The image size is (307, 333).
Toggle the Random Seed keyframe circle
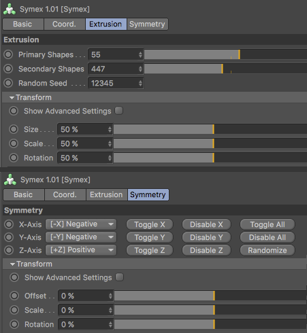pyautogui.click(x=8, y=83)
